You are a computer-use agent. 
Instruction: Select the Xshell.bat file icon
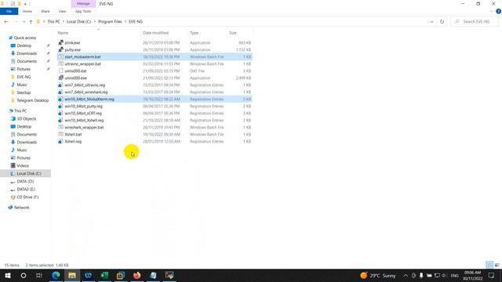coord(61,134)
